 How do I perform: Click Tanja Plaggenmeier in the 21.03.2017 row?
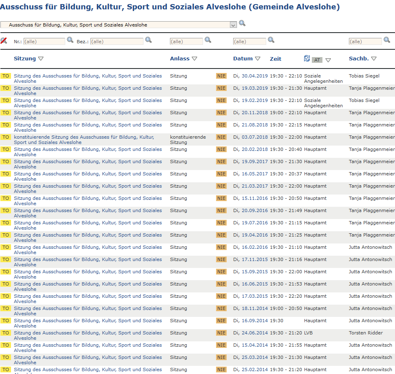point(372,186)
